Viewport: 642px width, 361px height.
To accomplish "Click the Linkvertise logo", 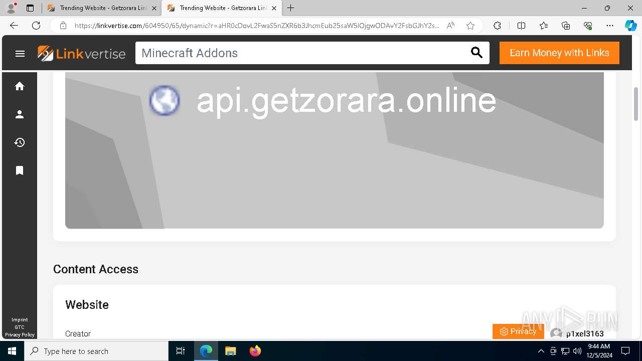I will click(81, 53).
